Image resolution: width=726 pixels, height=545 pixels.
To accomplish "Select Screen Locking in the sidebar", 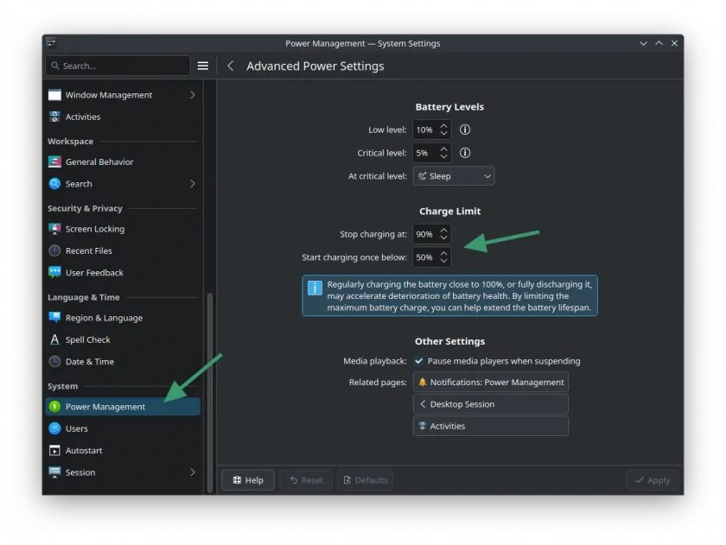I will coord(123,229).
